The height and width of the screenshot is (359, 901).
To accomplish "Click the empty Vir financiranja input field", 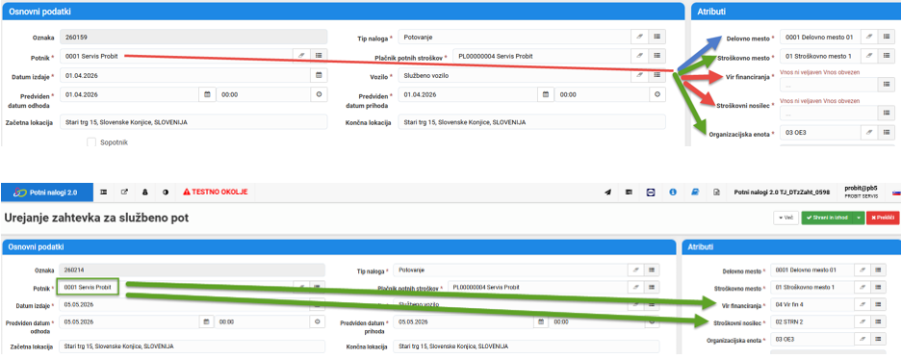I will (829, 85).
